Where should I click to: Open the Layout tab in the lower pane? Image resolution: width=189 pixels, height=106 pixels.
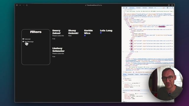[x=137, y=74]
